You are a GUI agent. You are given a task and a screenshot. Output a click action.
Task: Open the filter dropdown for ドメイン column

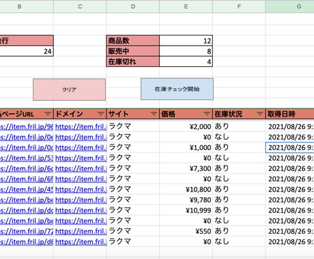[x=100, y=114]
